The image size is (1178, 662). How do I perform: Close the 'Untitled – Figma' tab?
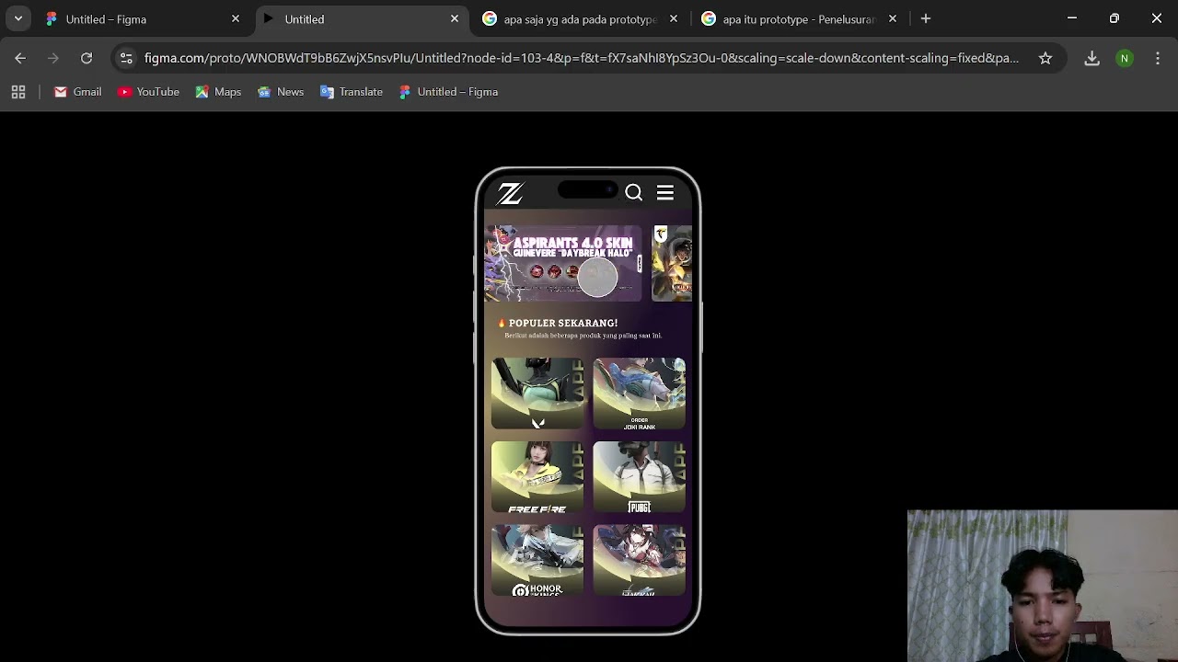point(236,18)
